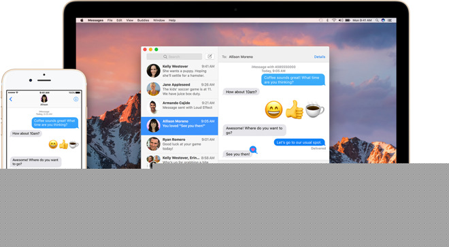The width and height of the screenshot is (449, 247).
Task: Tap the 'How about 10am?' bubble on iPhone
Action: click(x=26, y=133)
